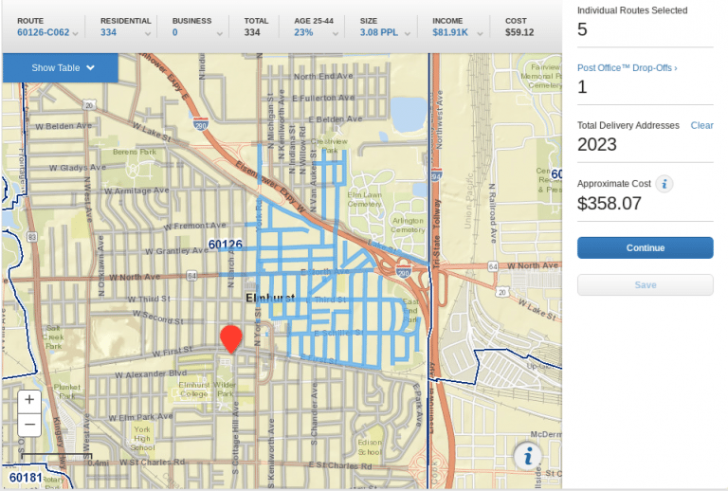This screenshot has height=491, width=728.
Task: Expand the Show Table dropdown
Action: pos(61,67)
